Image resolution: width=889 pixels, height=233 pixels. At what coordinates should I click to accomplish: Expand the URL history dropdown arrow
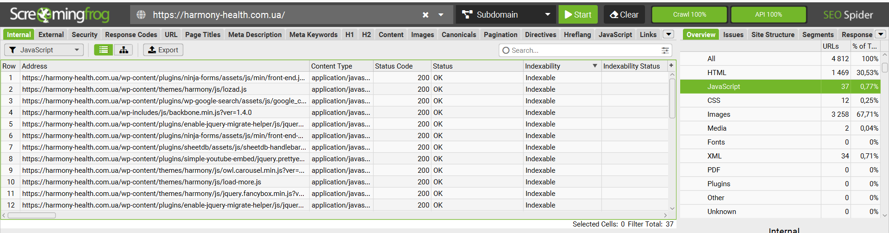(441, 15)
